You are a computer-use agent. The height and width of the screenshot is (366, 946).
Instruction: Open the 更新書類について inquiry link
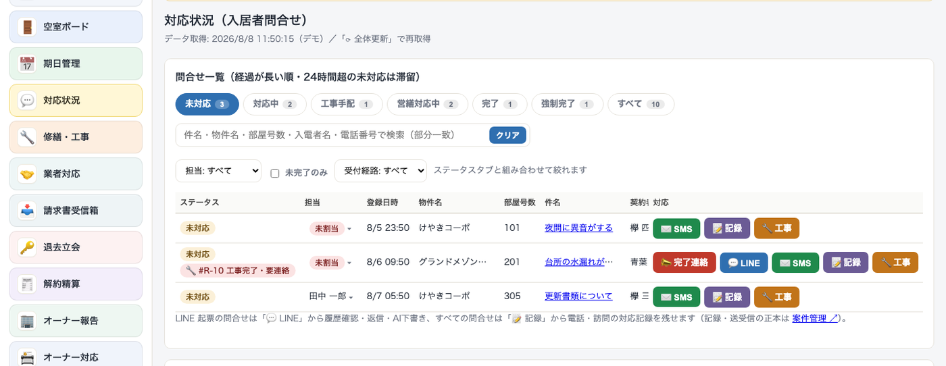pos(578,296)
